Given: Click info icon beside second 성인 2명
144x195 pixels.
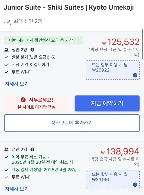Looking at the screenshot, I should 32,149.
